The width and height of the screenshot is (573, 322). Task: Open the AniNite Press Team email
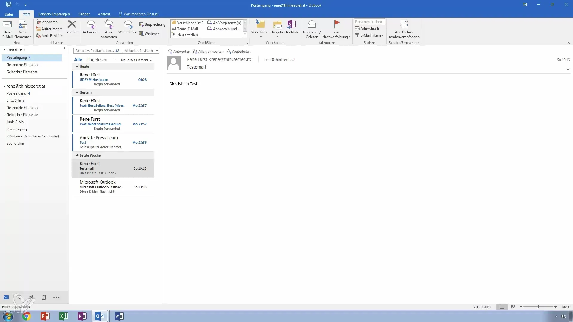[113, 142]
